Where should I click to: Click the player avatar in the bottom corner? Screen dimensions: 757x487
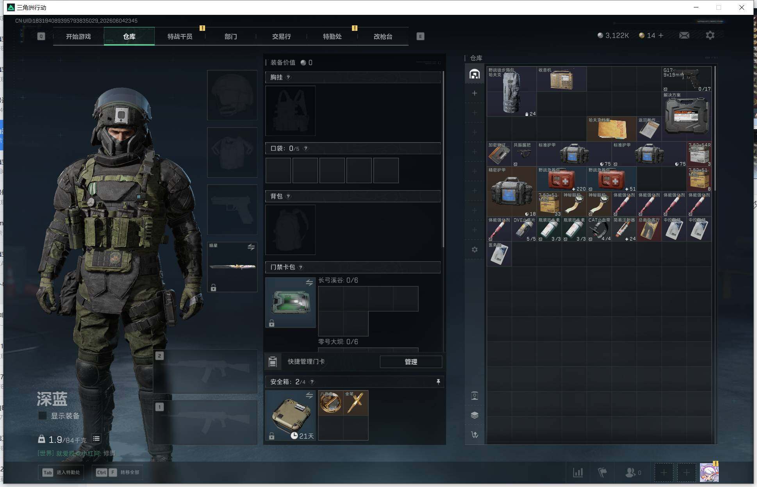[709, 472]
